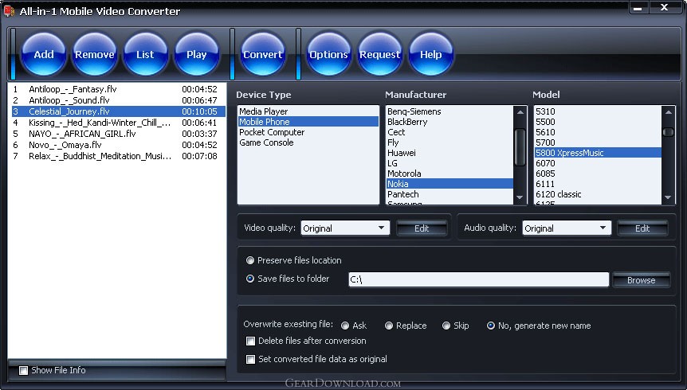Image resolution: width=687 pixels, height=390 pixels.
Task: Click Model list scroll down arrow
Action: pyautogui.click(x=668, y=198)
